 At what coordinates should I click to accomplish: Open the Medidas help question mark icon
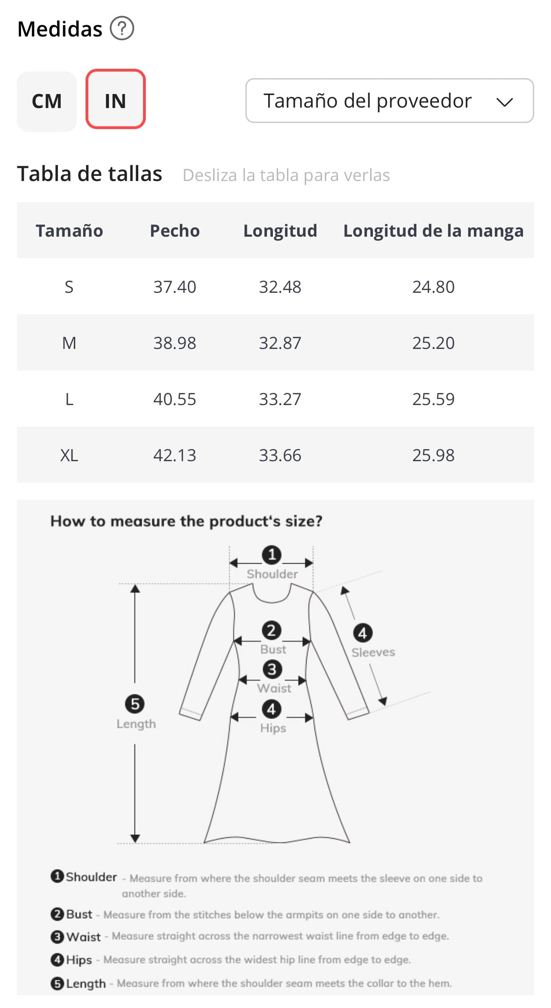122,29
